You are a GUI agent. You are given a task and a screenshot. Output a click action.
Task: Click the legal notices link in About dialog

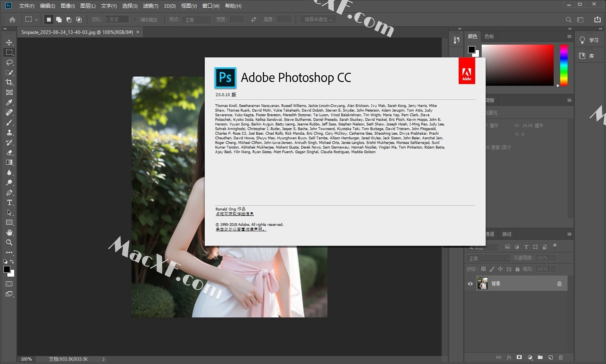tap(241, 229)
